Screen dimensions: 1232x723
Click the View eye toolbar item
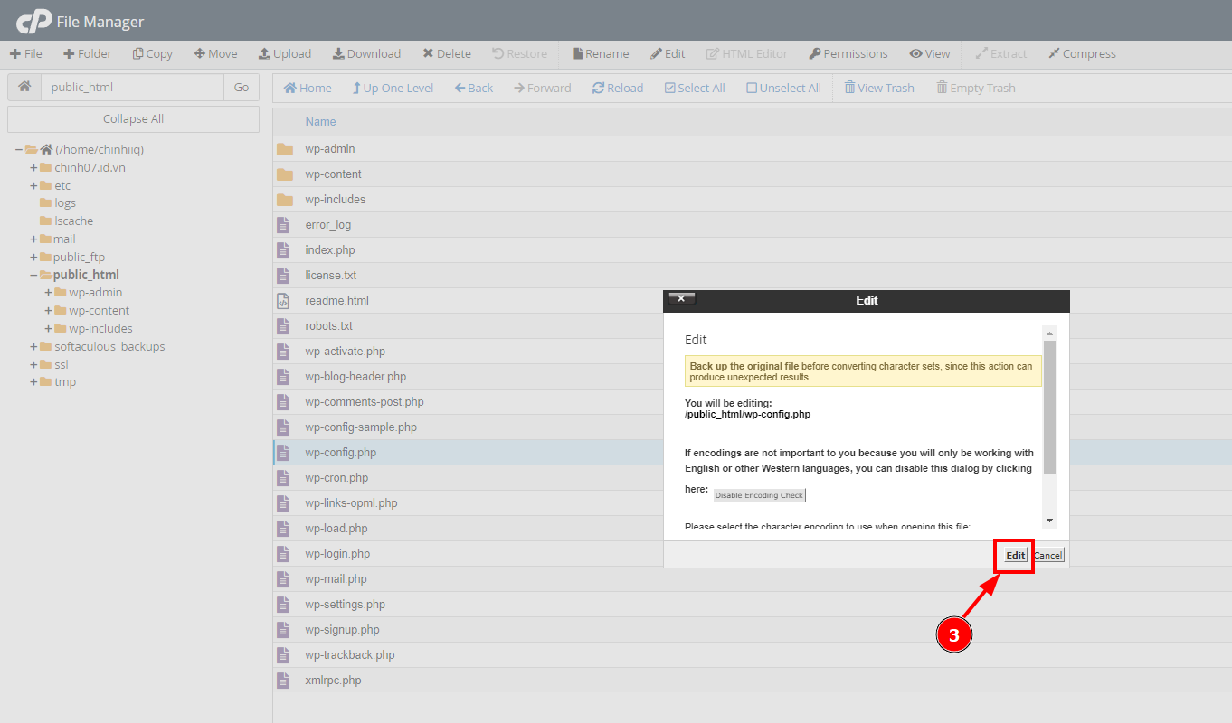(930, 53)
